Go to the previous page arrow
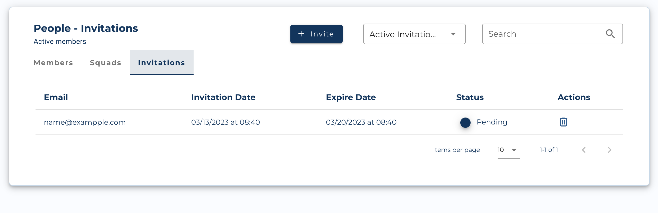 click(x=584, y=150)
